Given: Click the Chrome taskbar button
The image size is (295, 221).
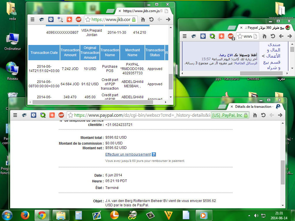Looking at the screenshot, I should click(x=42, y=215).
